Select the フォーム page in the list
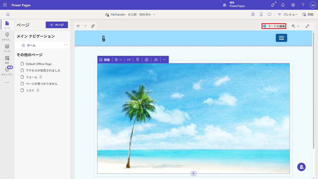This screenshot has height=179, width=318. point(32,77)
